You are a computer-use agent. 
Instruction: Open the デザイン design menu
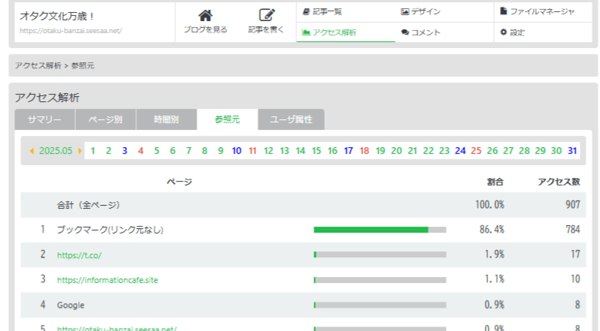(421, 11)
